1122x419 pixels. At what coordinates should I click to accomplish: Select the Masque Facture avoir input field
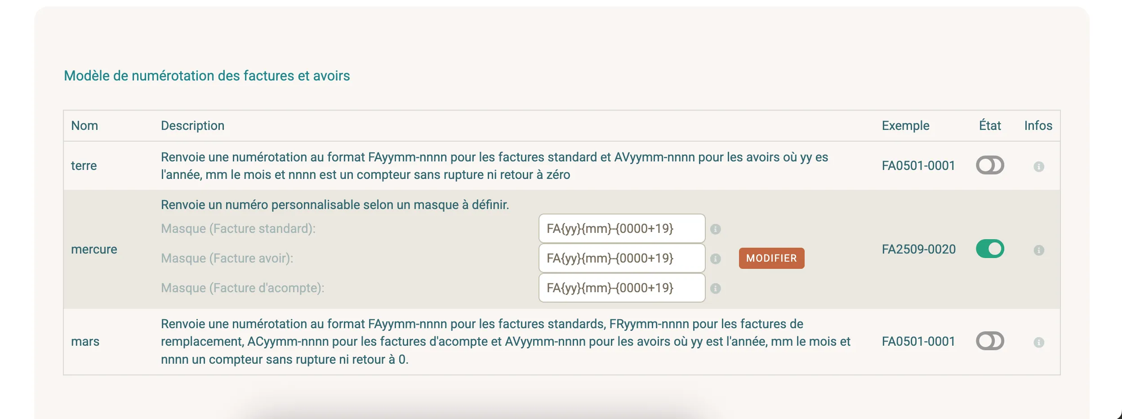point(622,258)
